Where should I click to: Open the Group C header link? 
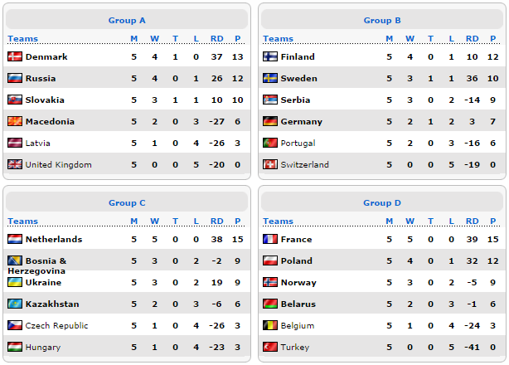(127, 202)
